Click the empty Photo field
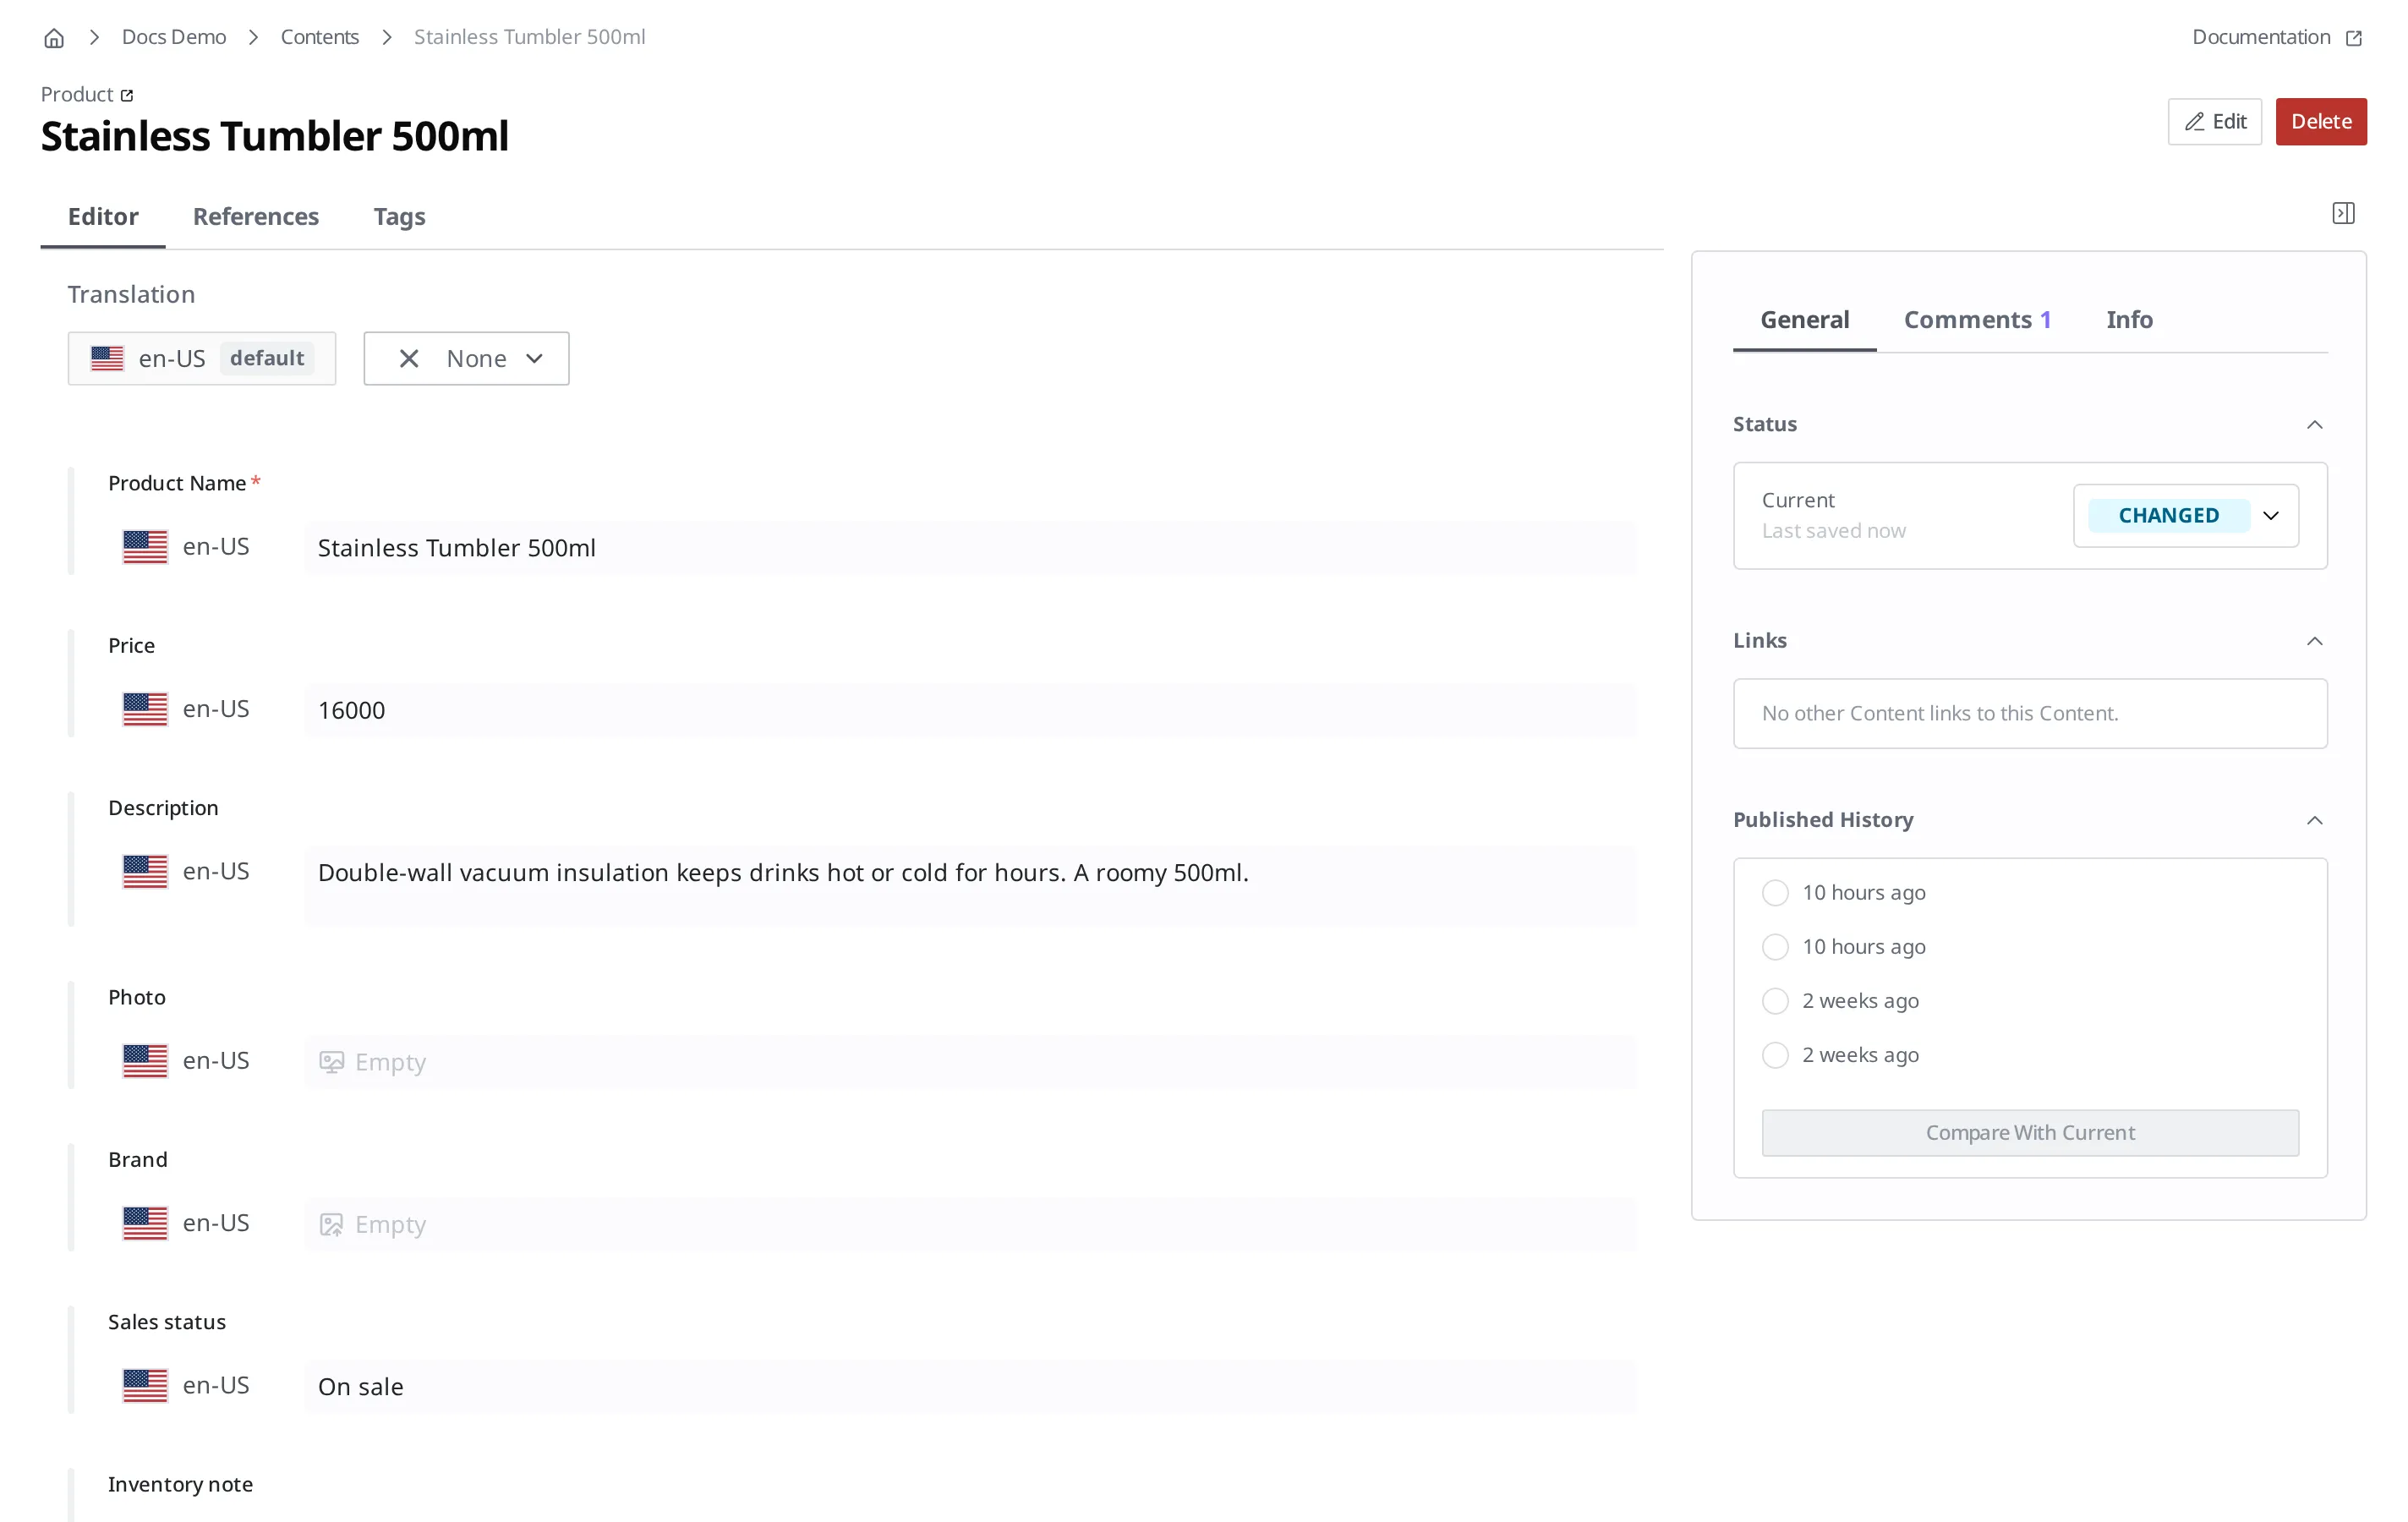 click(970, 1061)
